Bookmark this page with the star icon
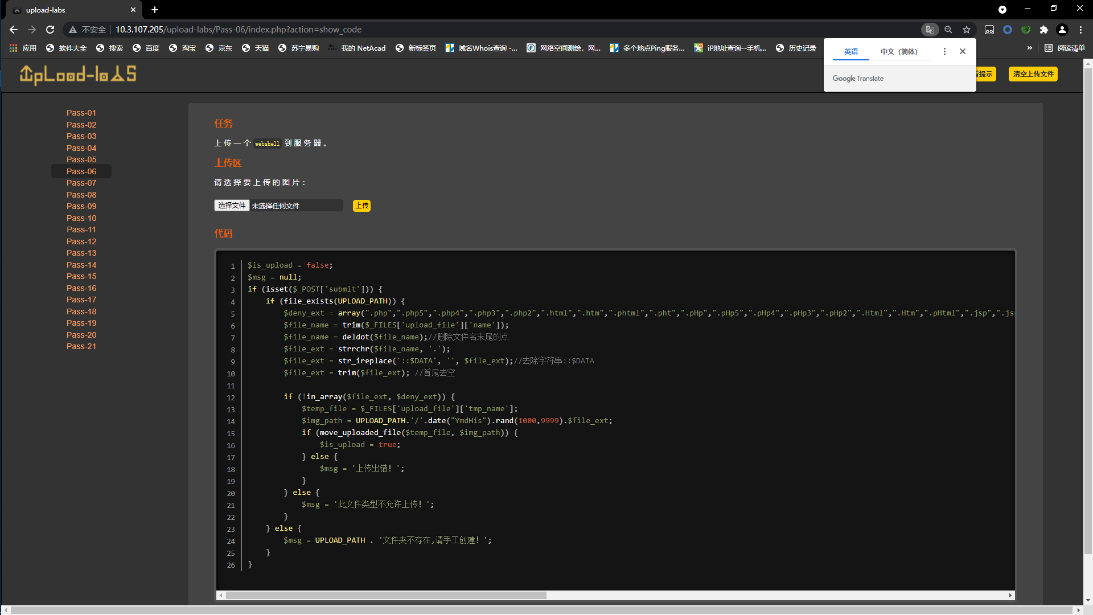Screen dimensions: 1093x615 click(967, 30)
